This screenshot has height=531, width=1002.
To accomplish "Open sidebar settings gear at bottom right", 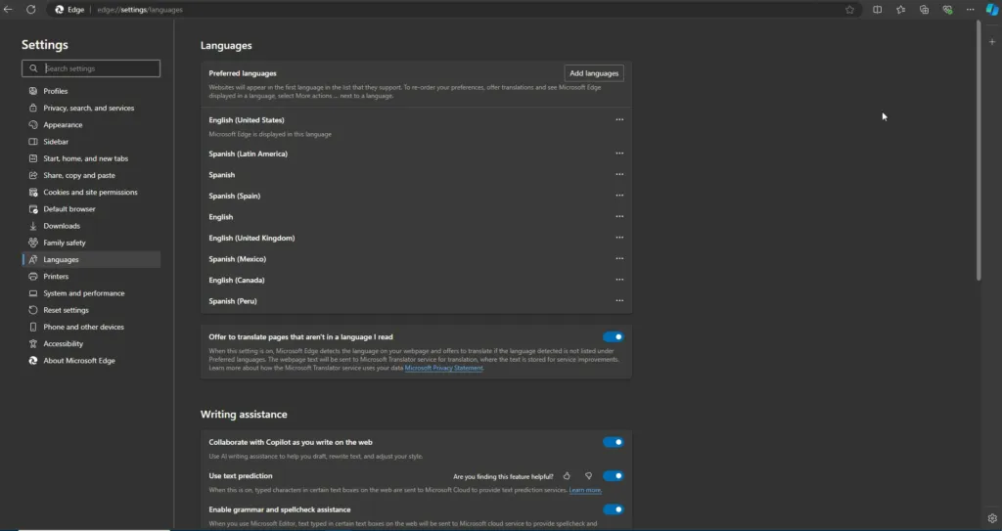I will point(992,518).
